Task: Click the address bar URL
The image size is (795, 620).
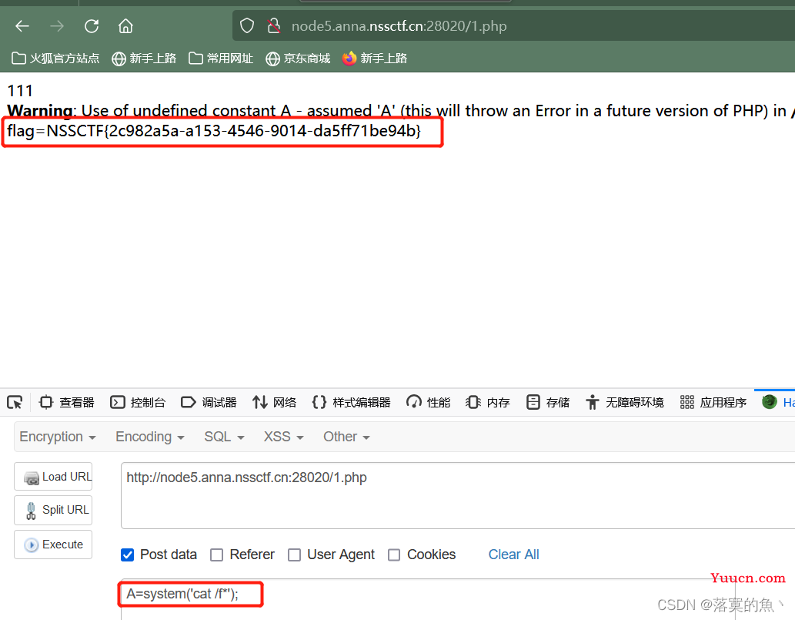Action: click(399, 26)
